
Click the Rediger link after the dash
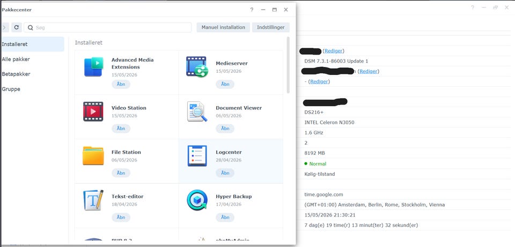pyautogui.click(x=319, y=81)
